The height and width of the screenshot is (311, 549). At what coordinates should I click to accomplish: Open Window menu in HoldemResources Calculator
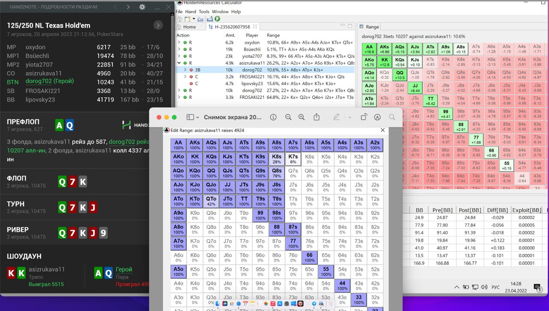[x=220, y=12]
